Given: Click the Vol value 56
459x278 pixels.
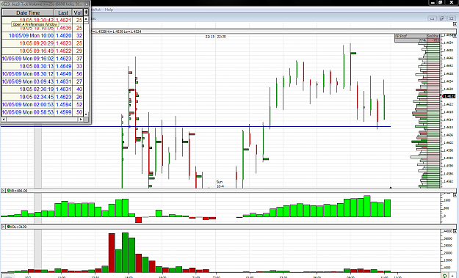Looking at the screenshot, I should [x=79, y=74].
